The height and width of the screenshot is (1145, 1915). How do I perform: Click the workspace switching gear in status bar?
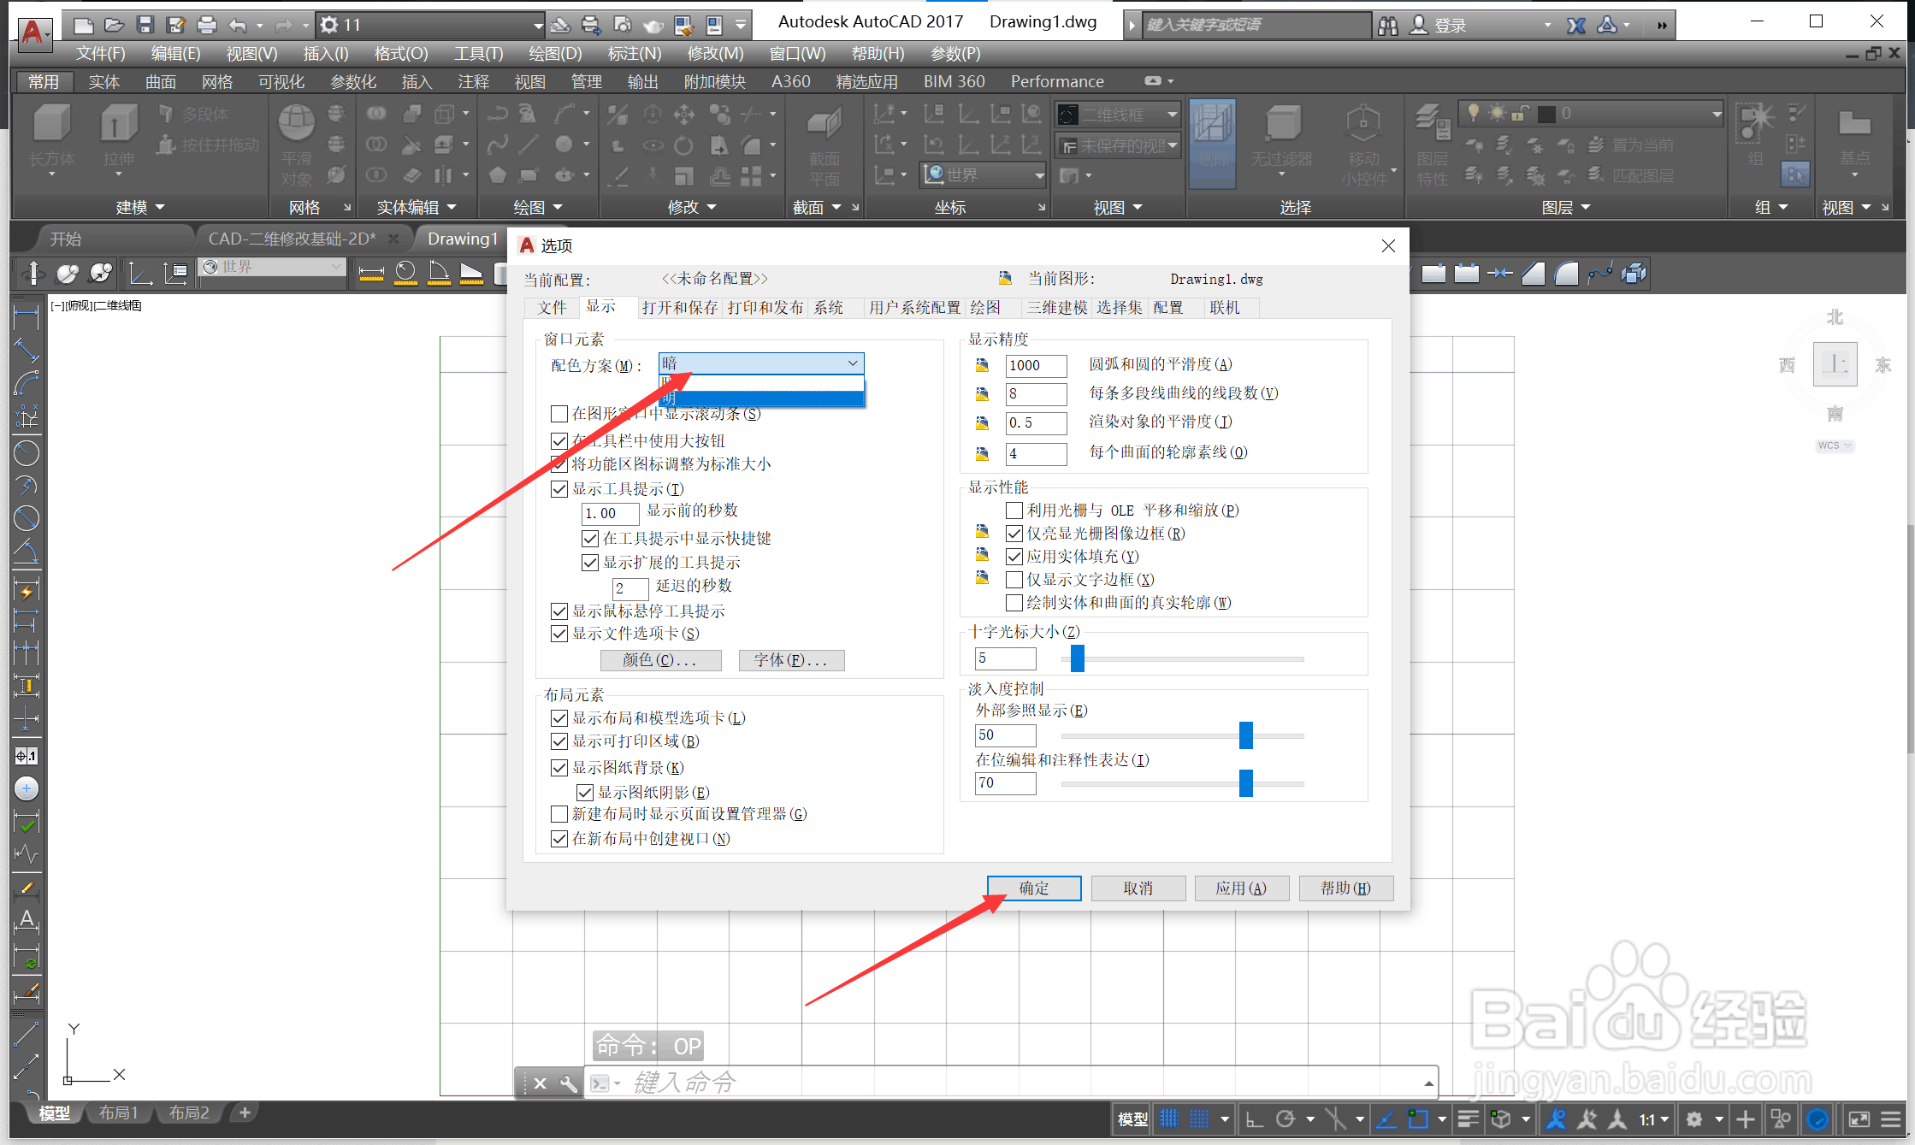click(1693, 1118)
